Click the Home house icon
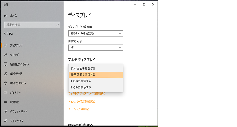Image resolution: width=237 pixels, height=127 pixels. (5, 15)
